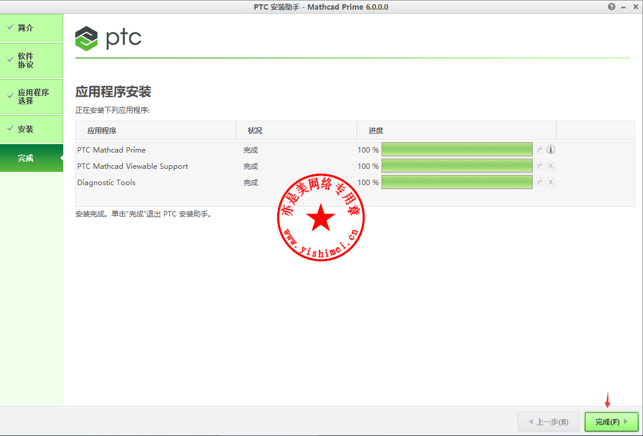643x436 pixels.
Task: Select the PTC Mathcad Viewable Support row name
Action: (133, 166)
